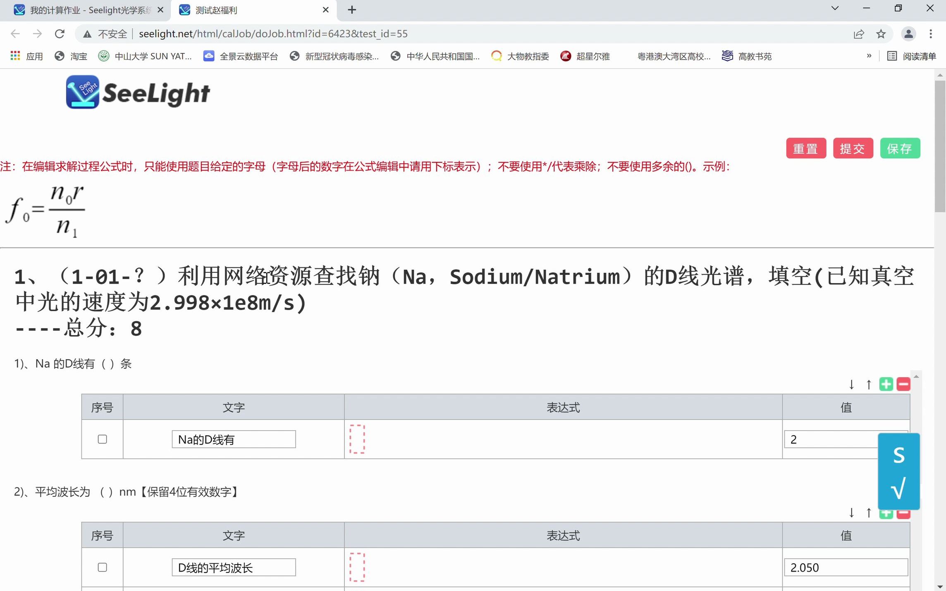The image size is (946, 591).
Task: Expand the hidden bookmarks chevron
Action: [x=869, y=56]
